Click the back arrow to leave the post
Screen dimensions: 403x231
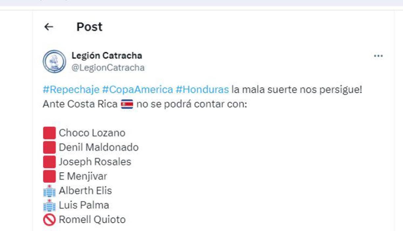click(x=49, y=27)
